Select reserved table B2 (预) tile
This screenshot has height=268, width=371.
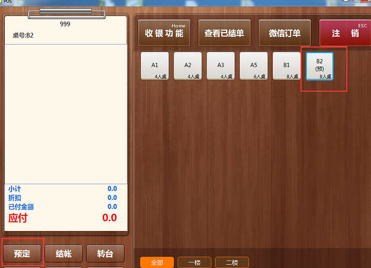(x=320, y=66)
